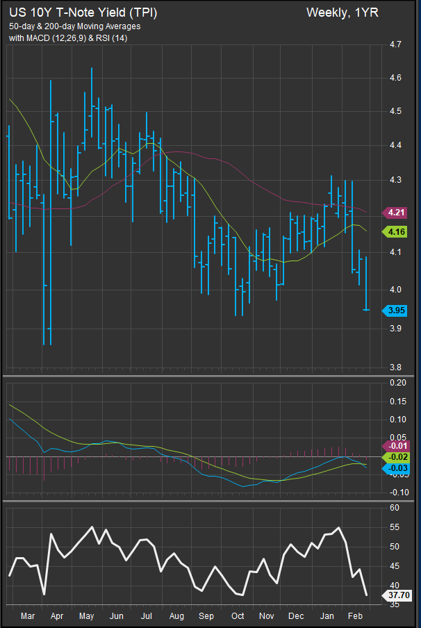Viewport: 421px width, 628px height.
Task: Click the Weekly, 1YR timeframe label
Action: 342,13
